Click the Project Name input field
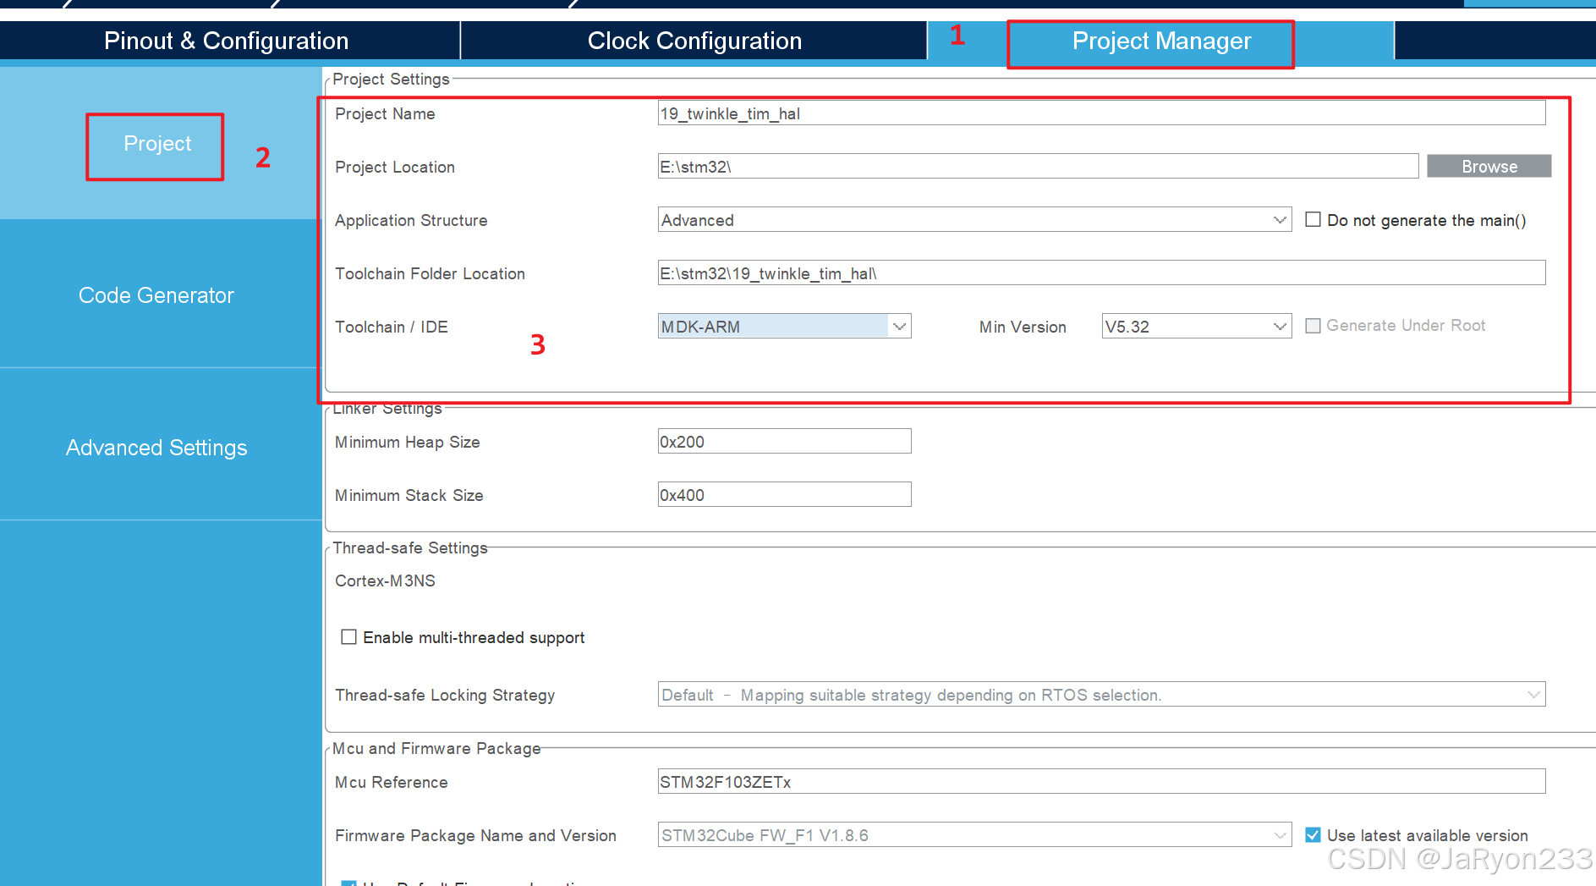Screen dimensions: 1596x886 pyautogui.click(x=1101, y=113)
